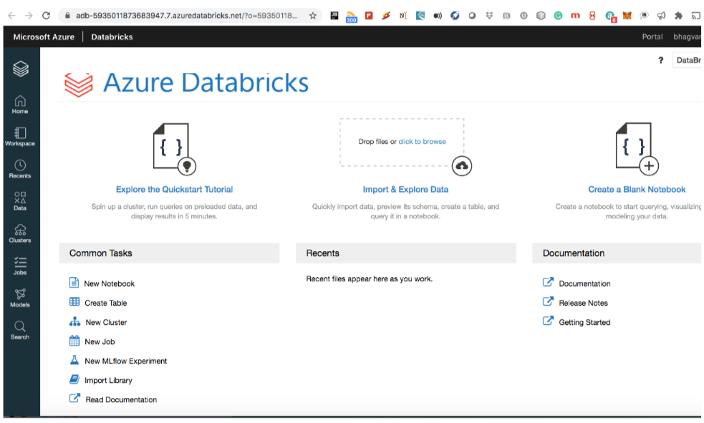This screenshot has width=704, height=423.
Task: Open the DataBr workspace dropdown
Action: click(687, 60)
